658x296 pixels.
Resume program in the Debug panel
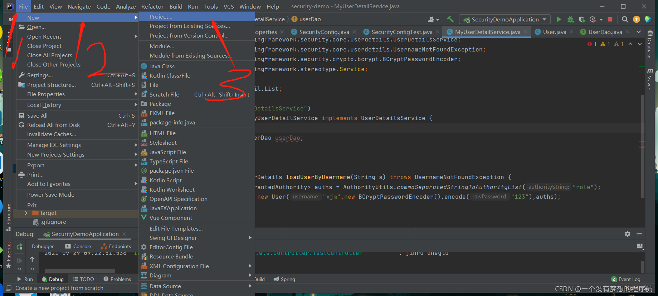(20, 261)
